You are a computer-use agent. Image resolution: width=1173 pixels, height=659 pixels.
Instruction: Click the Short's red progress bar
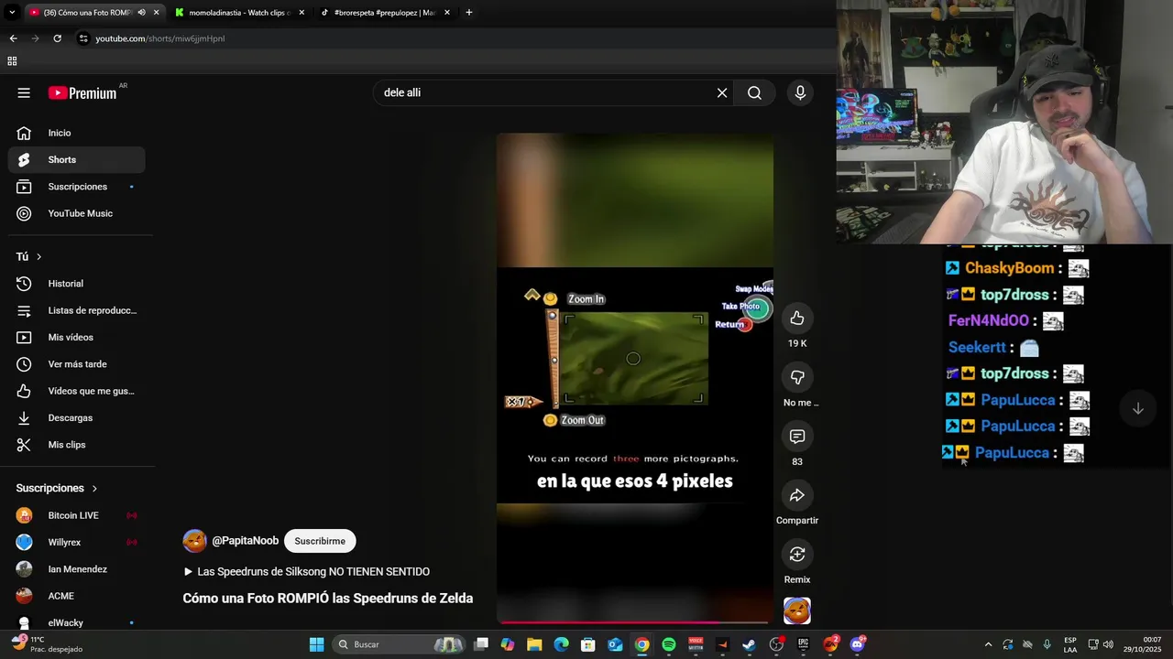[x=634, y=621]
